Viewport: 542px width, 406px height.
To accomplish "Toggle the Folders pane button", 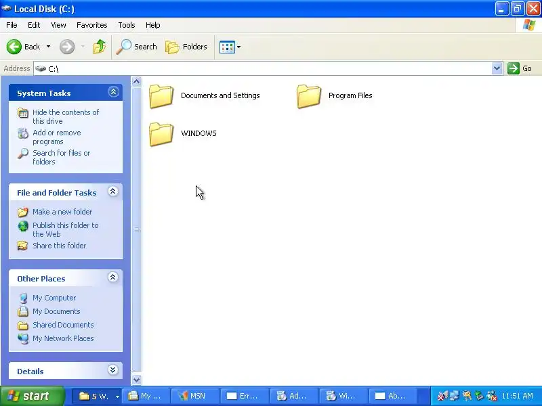I will click(x=186, y=47).
